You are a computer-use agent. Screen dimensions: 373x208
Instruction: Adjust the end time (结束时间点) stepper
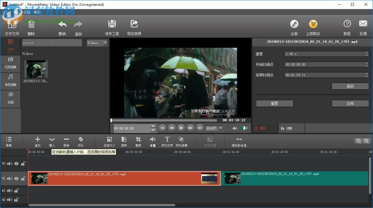[x=367, y=75]
